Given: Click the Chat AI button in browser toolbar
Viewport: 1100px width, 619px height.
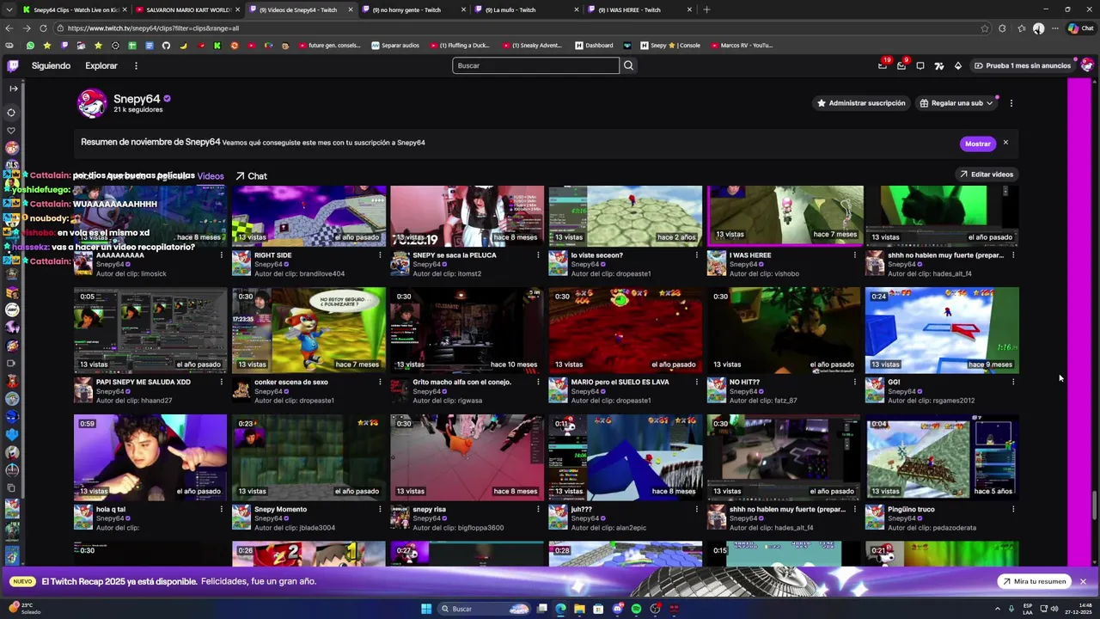Looking at the screenshot, I should click(1080, 28).
